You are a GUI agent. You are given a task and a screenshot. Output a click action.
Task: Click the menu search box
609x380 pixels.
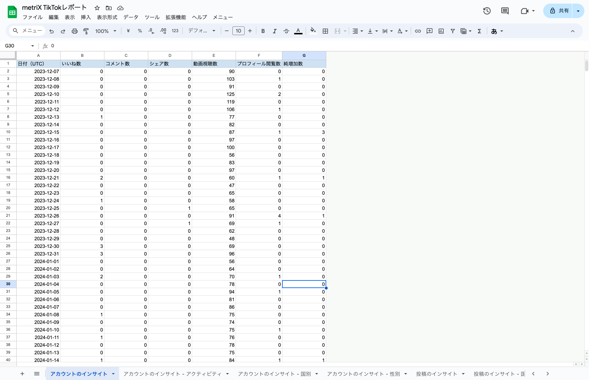pos(28,31)
